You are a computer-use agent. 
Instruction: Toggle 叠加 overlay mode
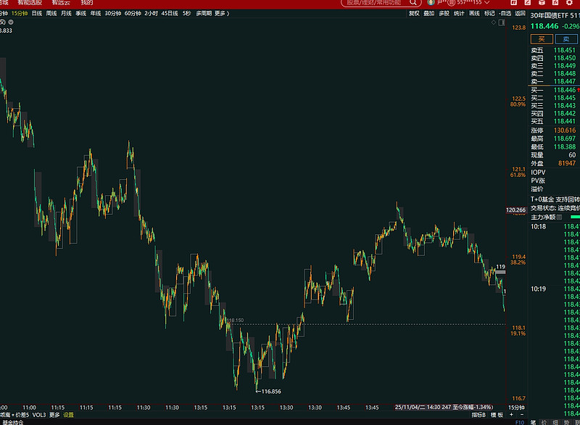[x=429, y=13]
